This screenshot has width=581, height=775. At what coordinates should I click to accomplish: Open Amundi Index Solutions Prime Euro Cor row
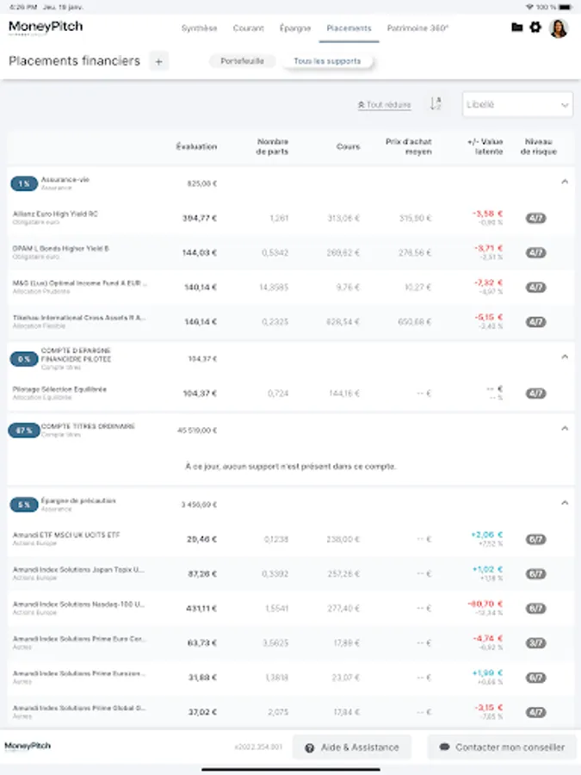coord(291,643)
